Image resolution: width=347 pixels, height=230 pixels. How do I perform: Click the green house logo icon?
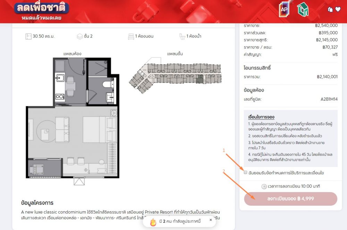(303, 9)
